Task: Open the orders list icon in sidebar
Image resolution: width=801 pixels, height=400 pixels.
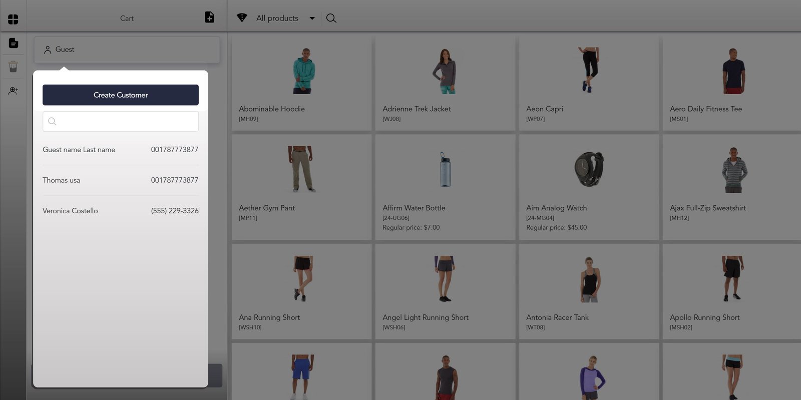Action: point(14,43)
